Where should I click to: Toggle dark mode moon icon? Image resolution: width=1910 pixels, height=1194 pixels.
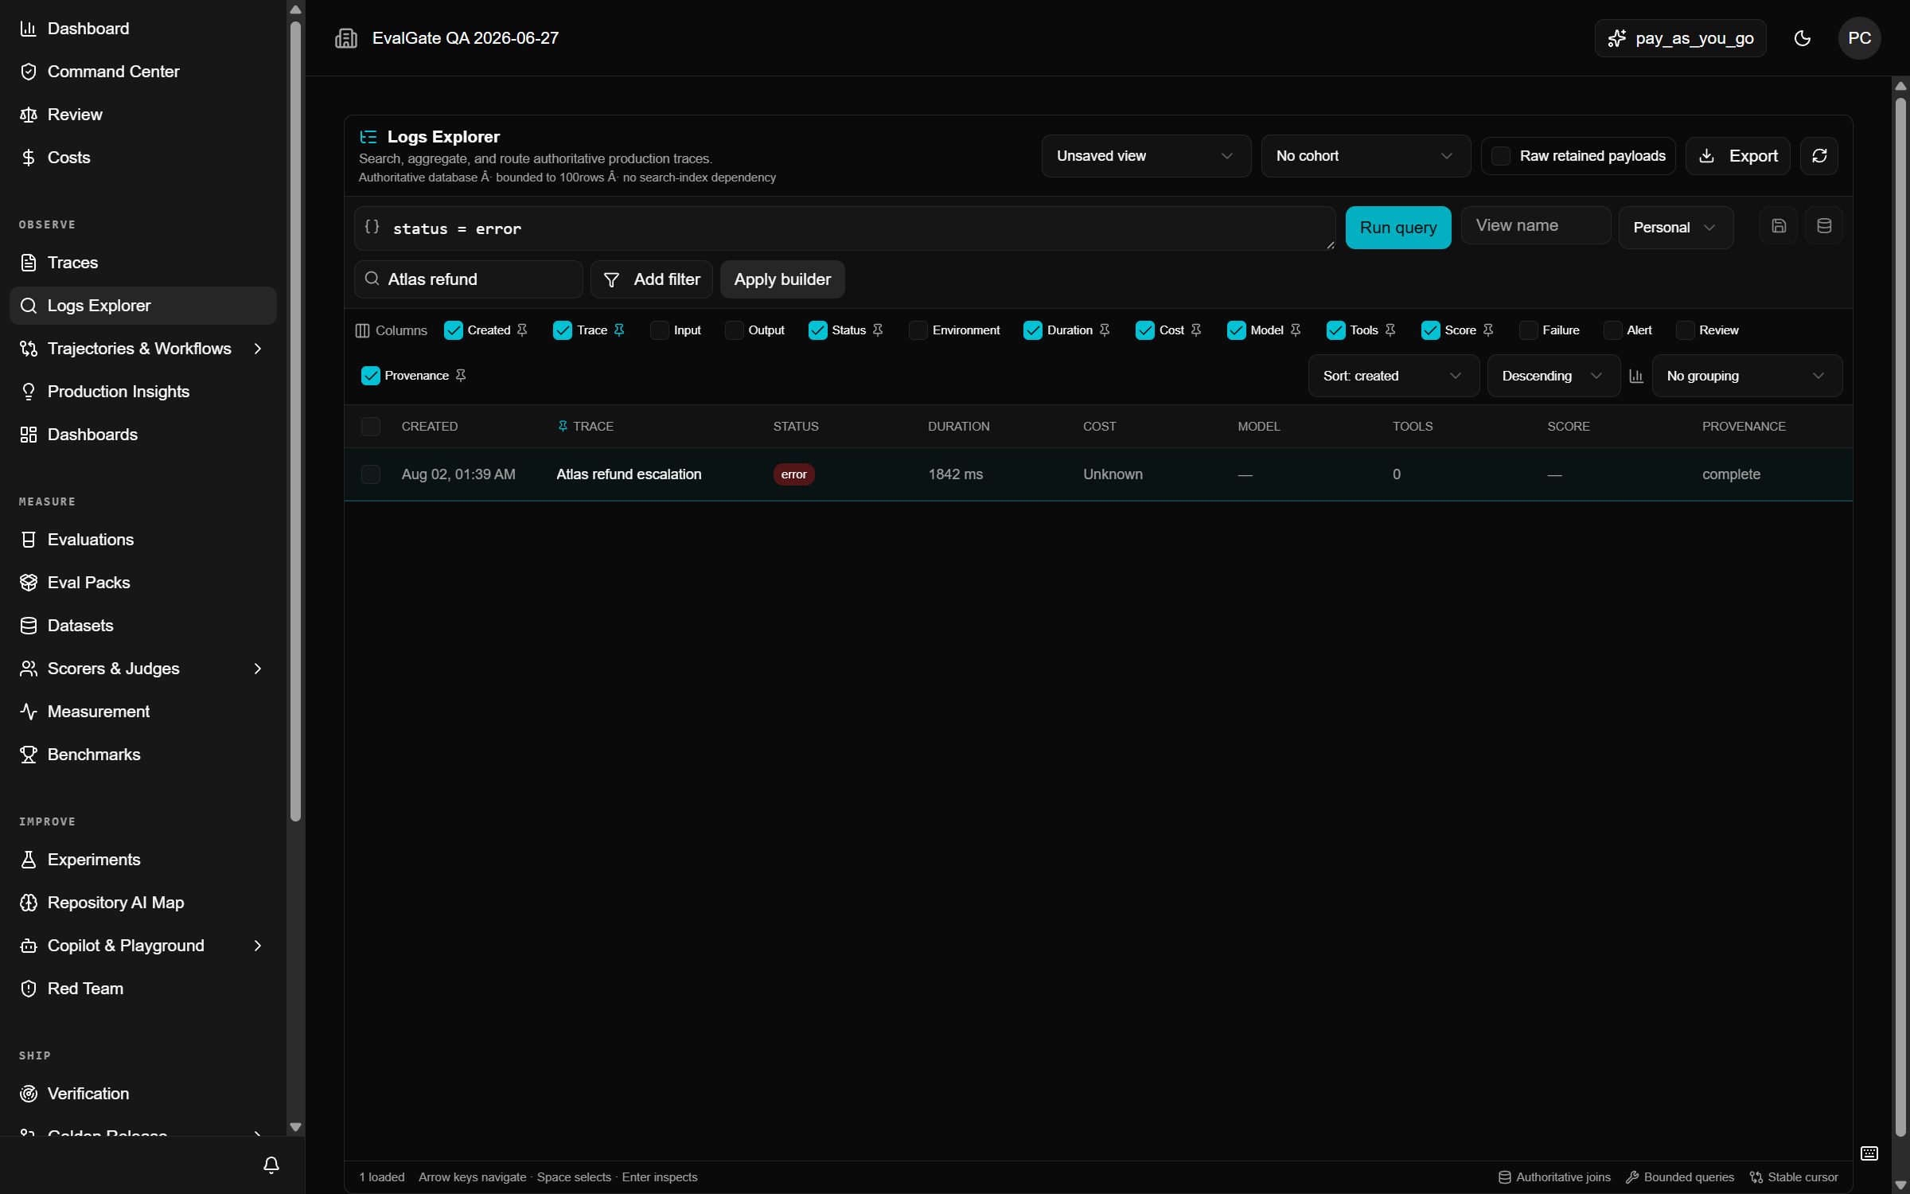[1802, 38]
